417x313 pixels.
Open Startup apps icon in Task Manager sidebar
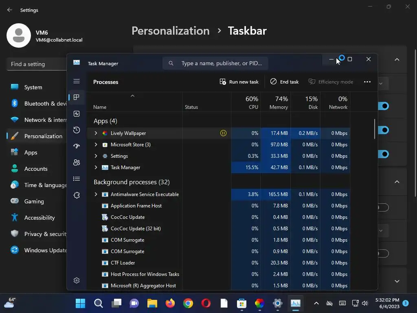pyautogui.click(x=77, y=146)
